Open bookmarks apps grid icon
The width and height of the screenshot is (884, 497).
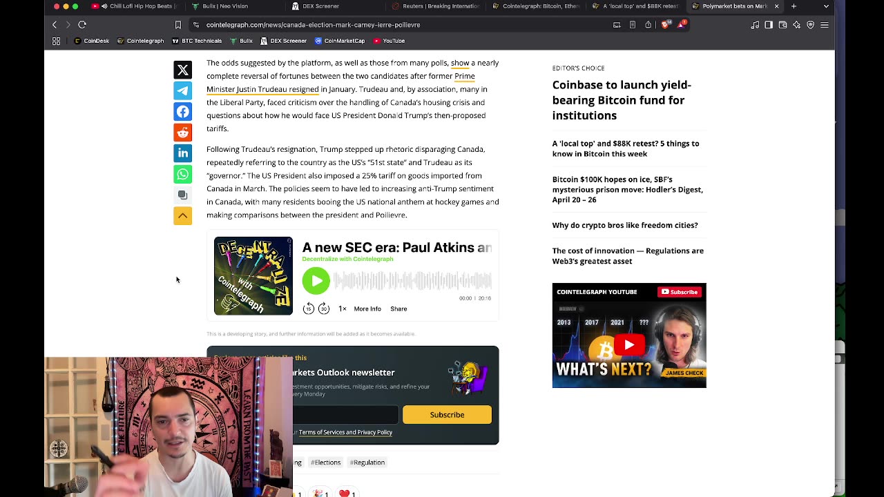(x=57, y=41)
